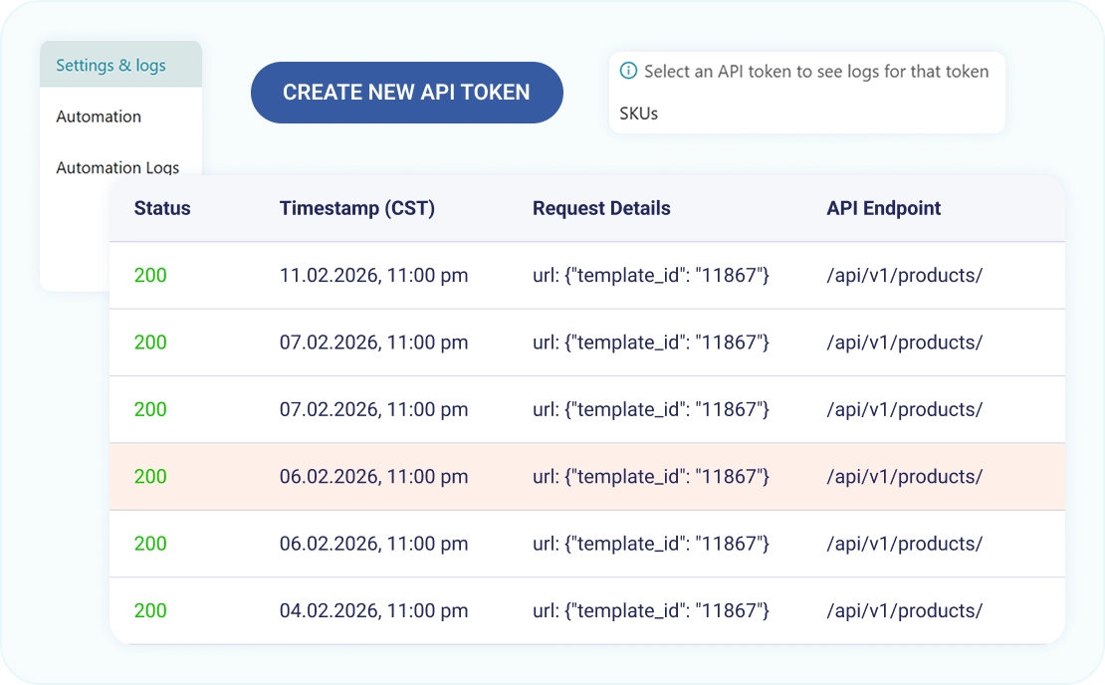Click the API endpoint in the highlighted row
The image size is (1105, 685).
[904, 477]
